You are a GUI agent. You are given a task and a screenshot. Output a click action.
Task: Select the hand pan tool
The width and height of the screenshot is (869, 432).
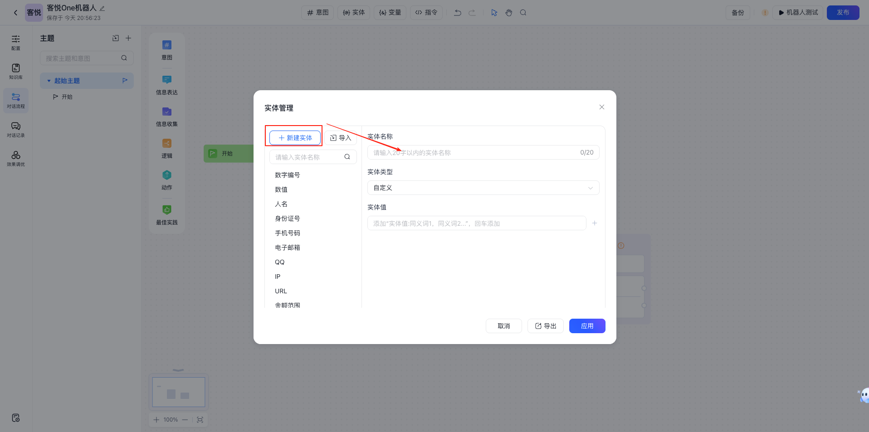tap(509, 13)
